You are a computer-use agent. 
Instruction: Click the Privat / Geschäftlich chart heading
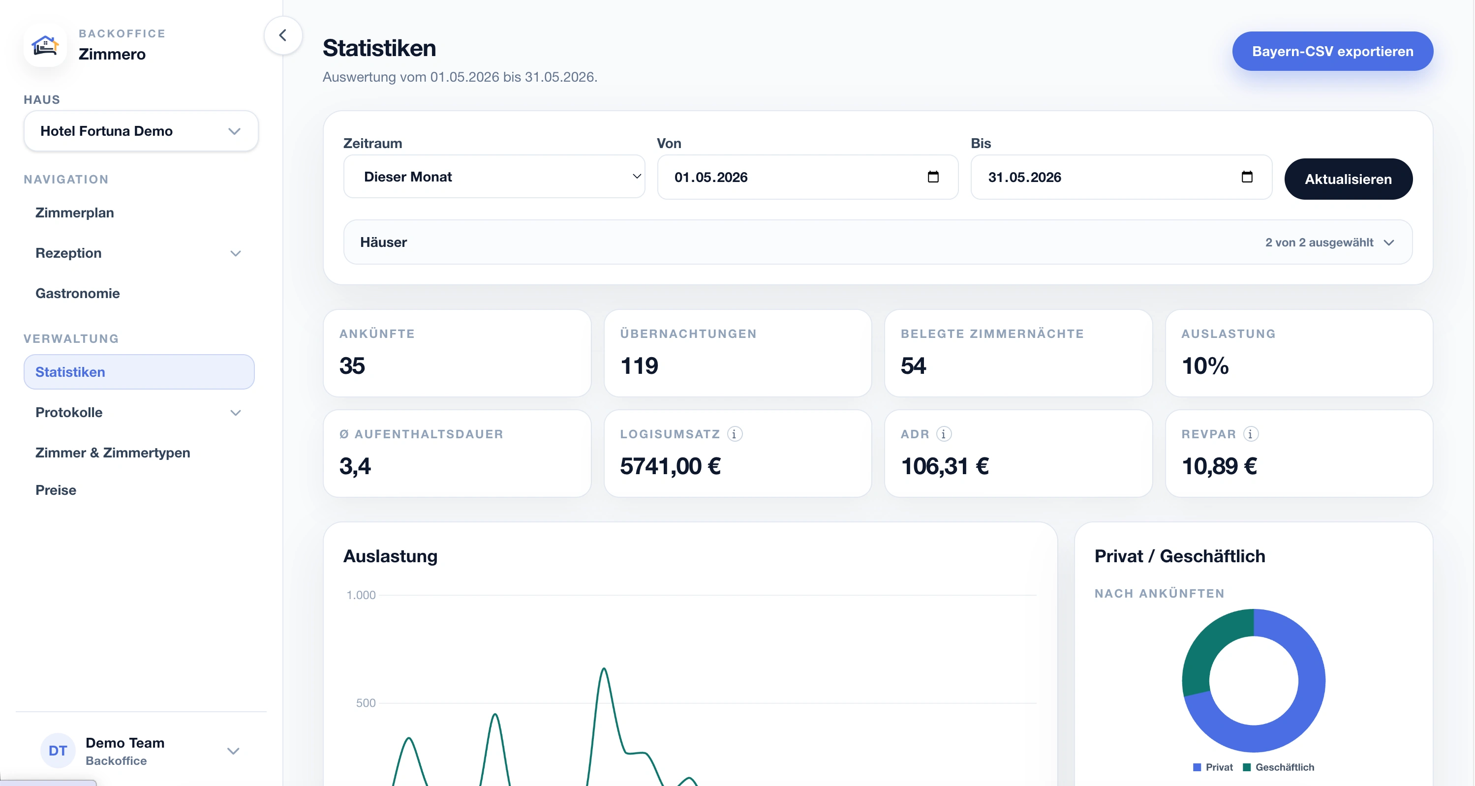pyautogui.click(x=1179, y=556)
